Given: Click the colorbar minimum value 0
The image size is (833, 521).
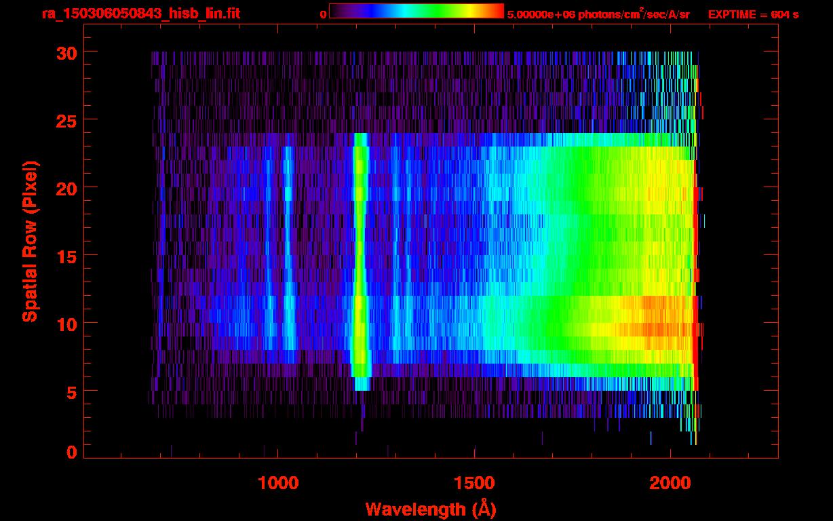Looking at the screenshot, I should [x=323, y=14].
